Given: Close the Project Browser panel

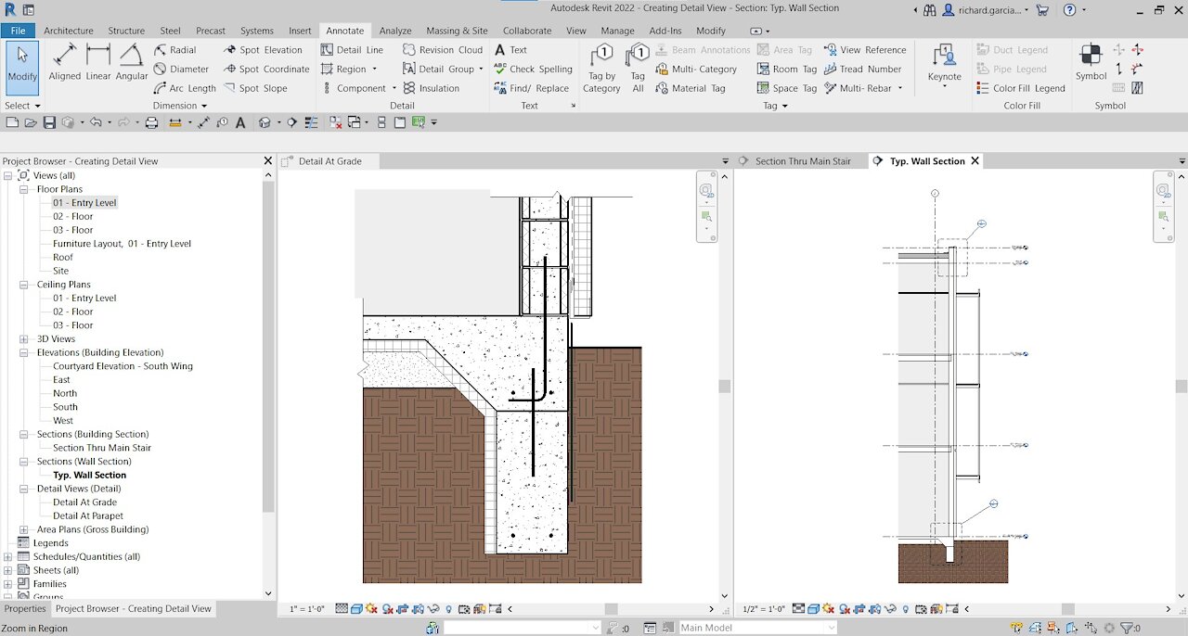Looking at the screenshot, I should click(x=268, y=161).
